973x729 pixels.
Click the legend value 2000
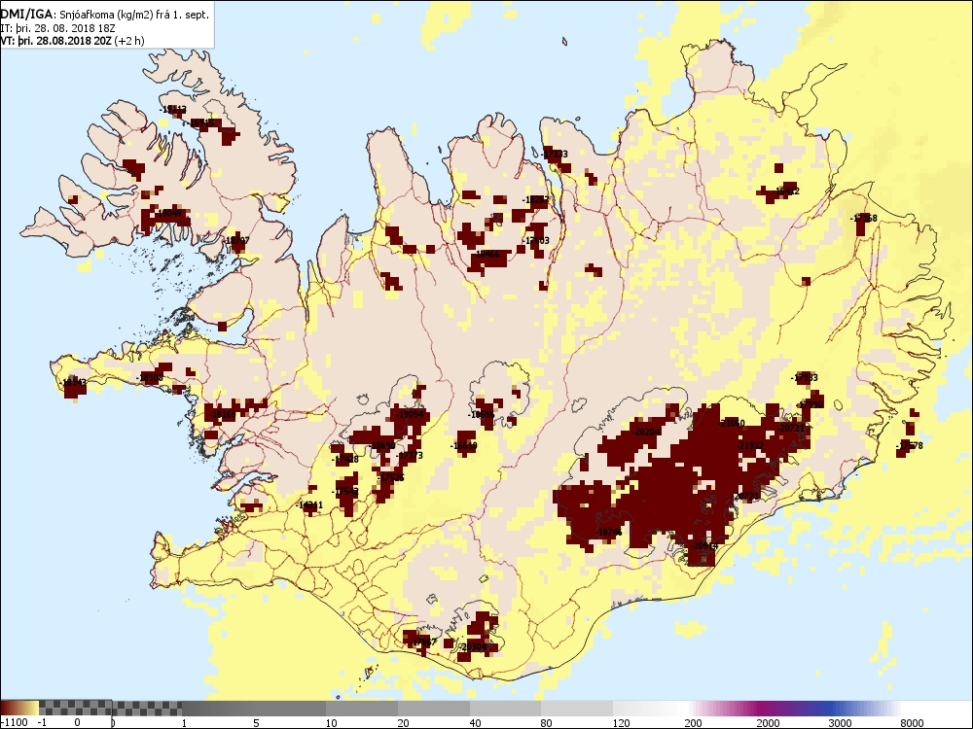(768, 722)
